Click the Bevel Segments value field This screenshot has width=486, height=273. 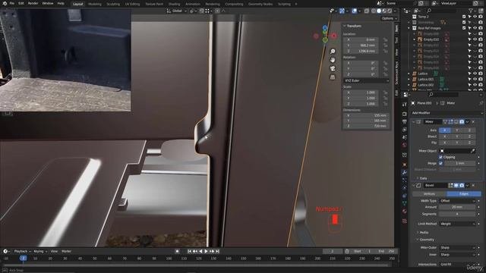457,214
